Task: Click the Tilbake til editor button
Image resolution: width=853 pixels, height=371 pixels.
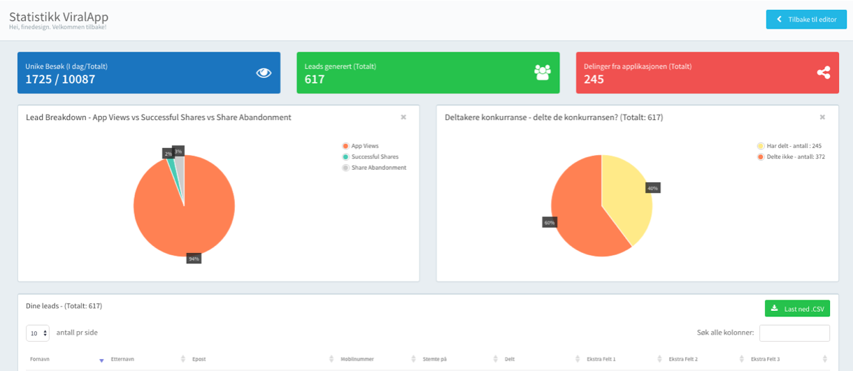Action: [x=806, y=20]
